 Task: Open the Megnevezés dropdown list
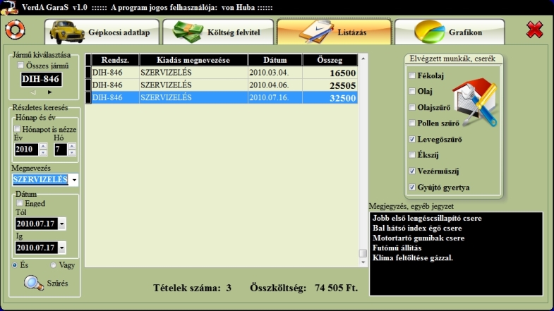[74, 180]
